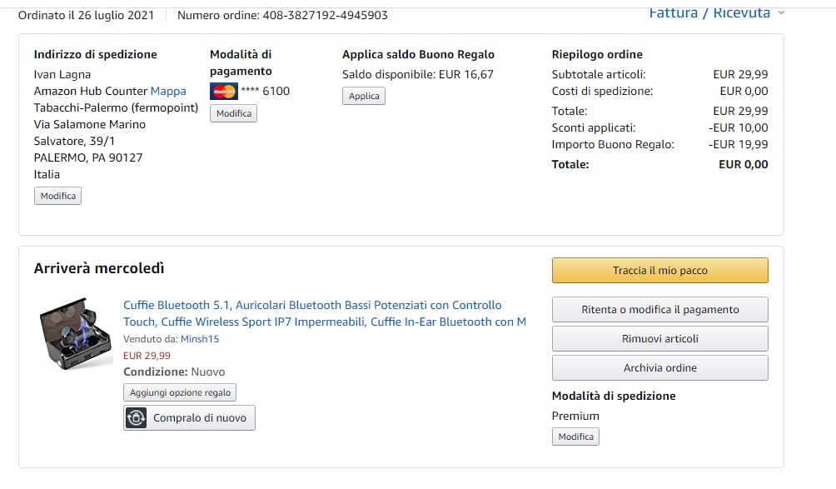Click the Compralo di nuovo reorder icon
This screenshot has width=836, height=489.
(x=136, y=418)
